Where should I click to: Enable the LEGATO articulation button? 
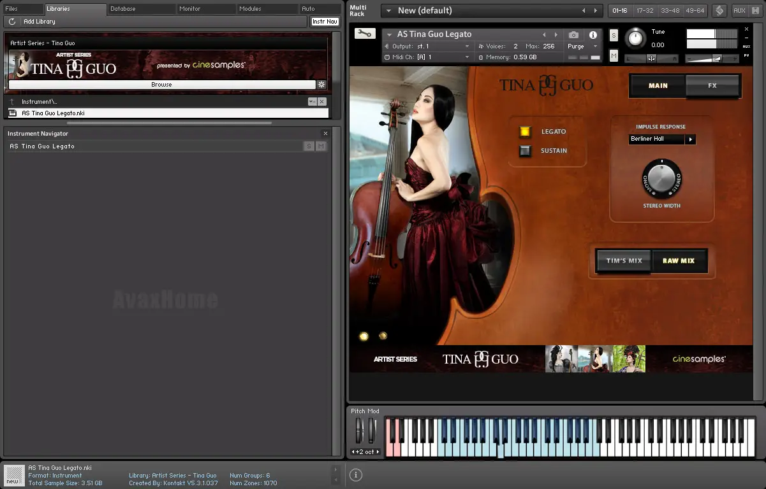525,132
